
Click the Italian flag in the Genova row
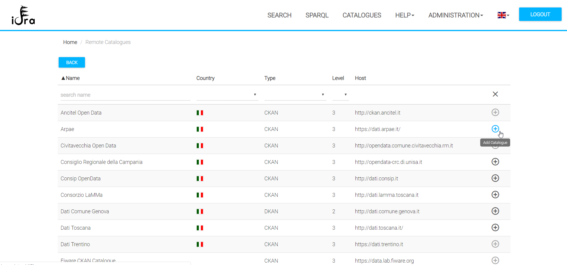200,211
